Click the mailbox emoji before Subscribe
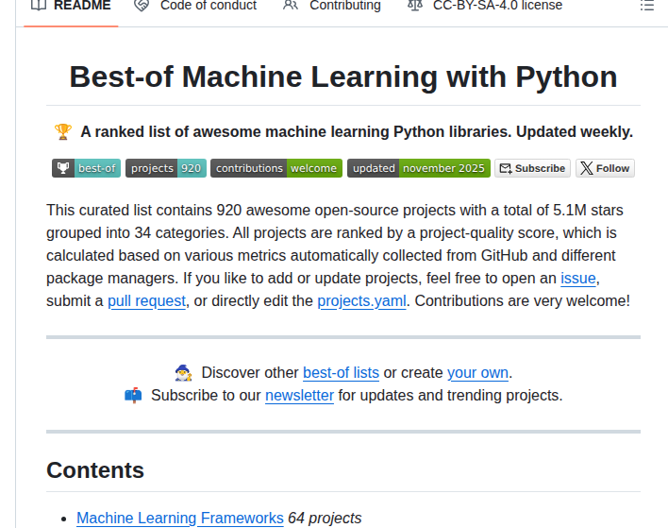668x528 pixels. [x=133, y=396]
